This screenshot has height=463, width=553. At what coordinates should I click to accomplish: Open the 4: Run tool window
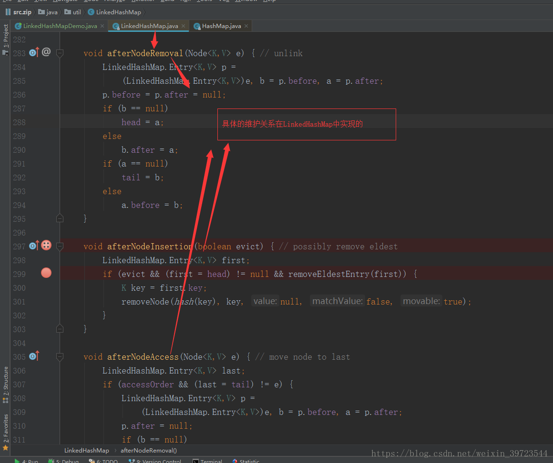point(26,461)
